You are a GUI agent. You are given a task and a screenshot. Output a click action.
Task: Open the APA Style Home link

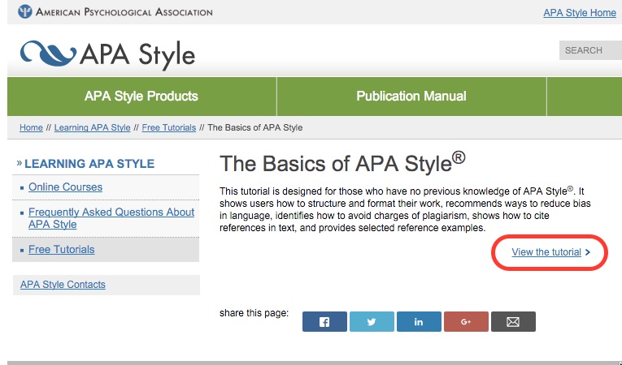580,13
